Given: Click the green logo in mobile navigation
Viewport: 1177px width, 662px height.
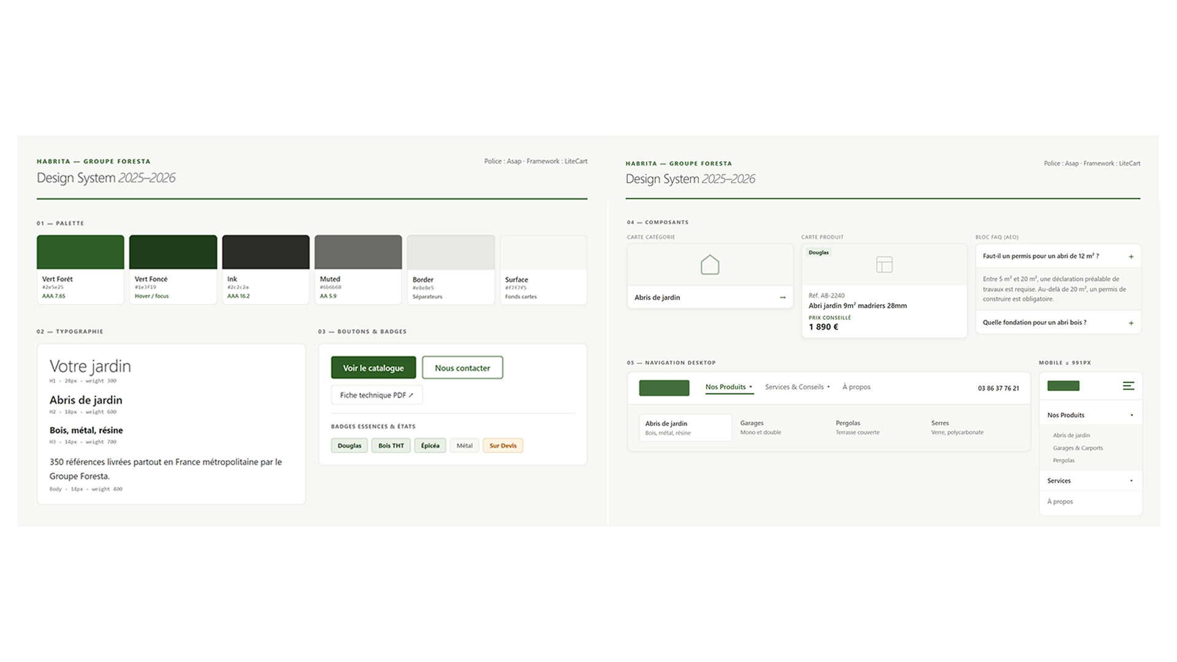Looking at the screenshot, I should tap(1063, 386).
